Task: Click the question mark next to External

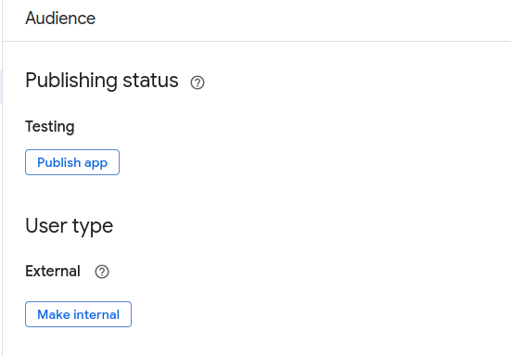Action: pos(102,272)
